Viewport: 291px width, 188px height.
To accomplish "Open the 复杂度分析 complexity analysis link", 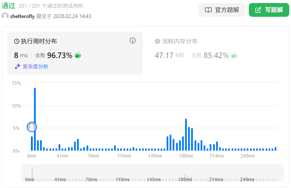I will (35, 67).
